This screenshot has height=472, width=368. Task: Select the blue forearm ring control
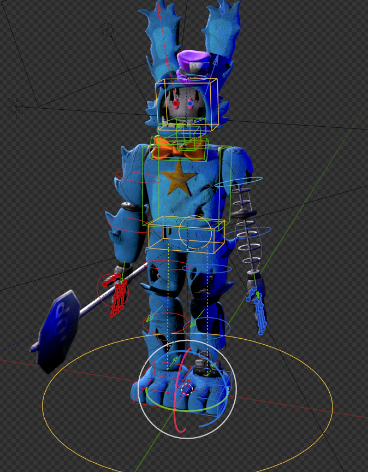(247, 233)
